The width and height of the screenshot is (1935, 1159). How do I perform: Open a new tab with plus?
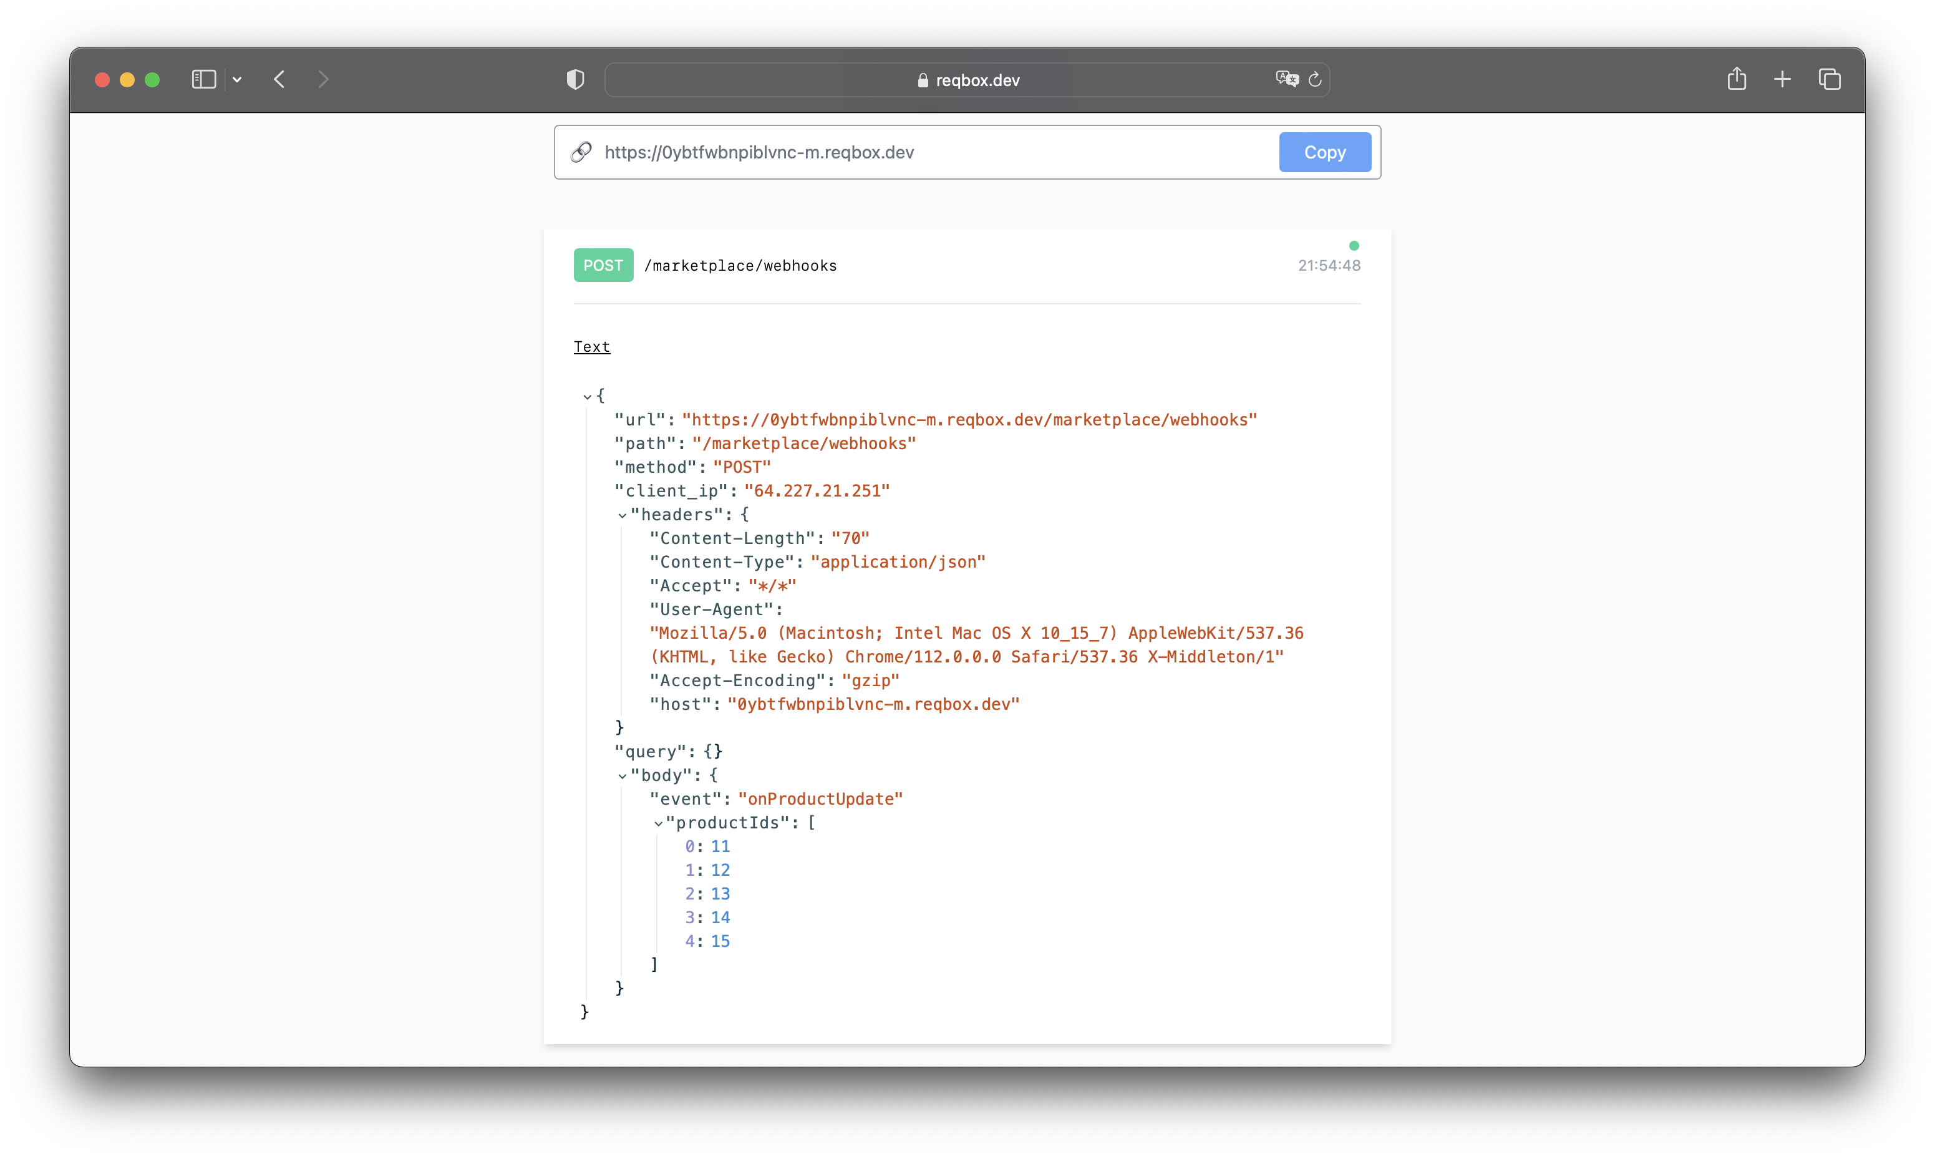(1782, 80)
